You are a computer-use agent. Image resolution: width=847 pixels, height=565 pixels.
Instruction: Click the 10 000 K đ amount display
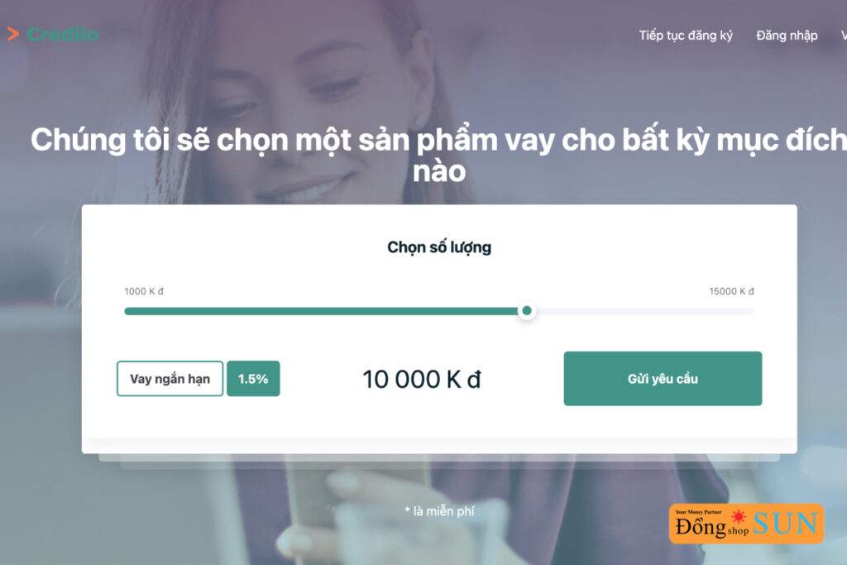tap(421, 379)
